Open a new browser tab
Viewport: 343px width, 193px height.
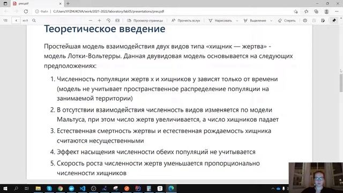[68, 4]
